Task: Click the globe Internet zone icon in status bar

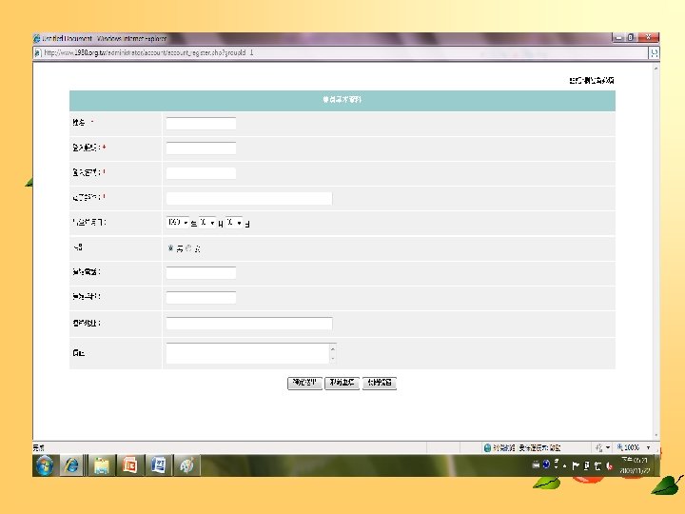Action: [x=487, y=447]
